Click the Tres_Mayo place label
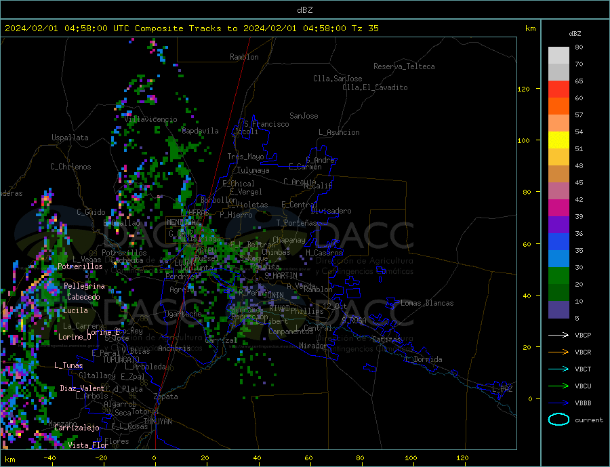 point(245,157)
